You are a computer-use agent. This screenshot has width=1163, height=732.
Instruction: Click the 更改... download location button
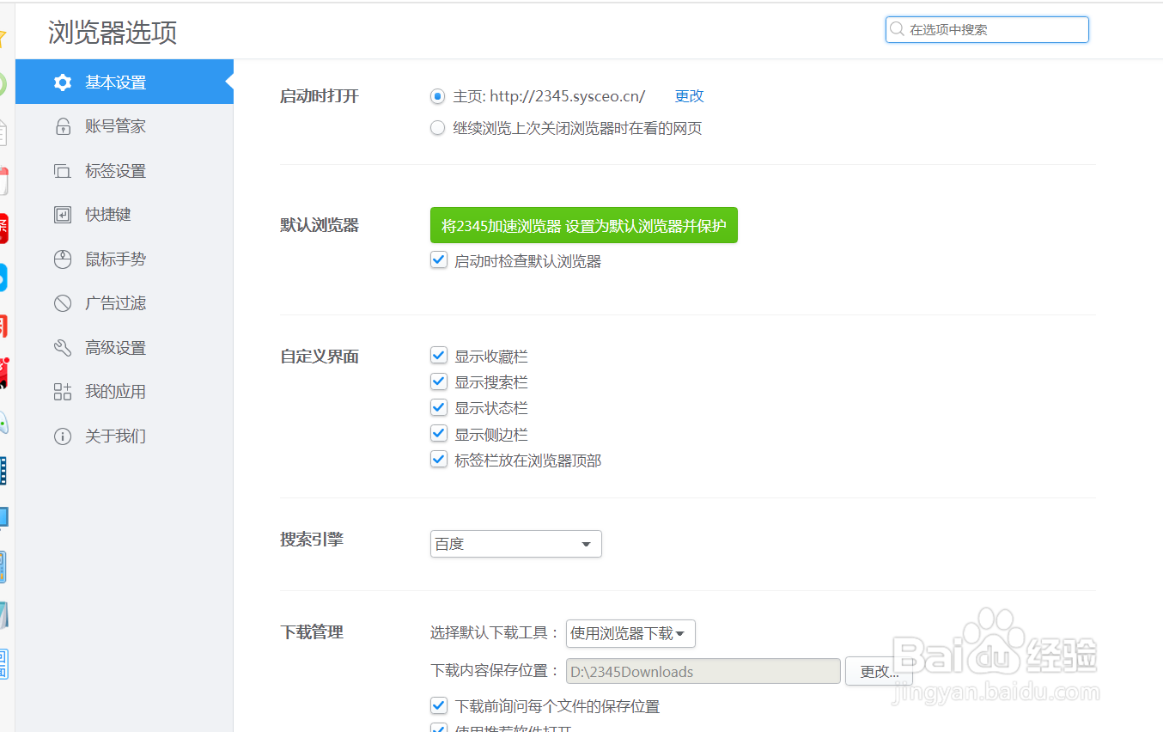click(x=879, y=672)
